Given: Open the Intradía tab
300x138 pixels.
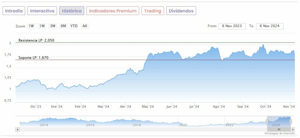Looking at the screenshot, I should pos(14,11).
